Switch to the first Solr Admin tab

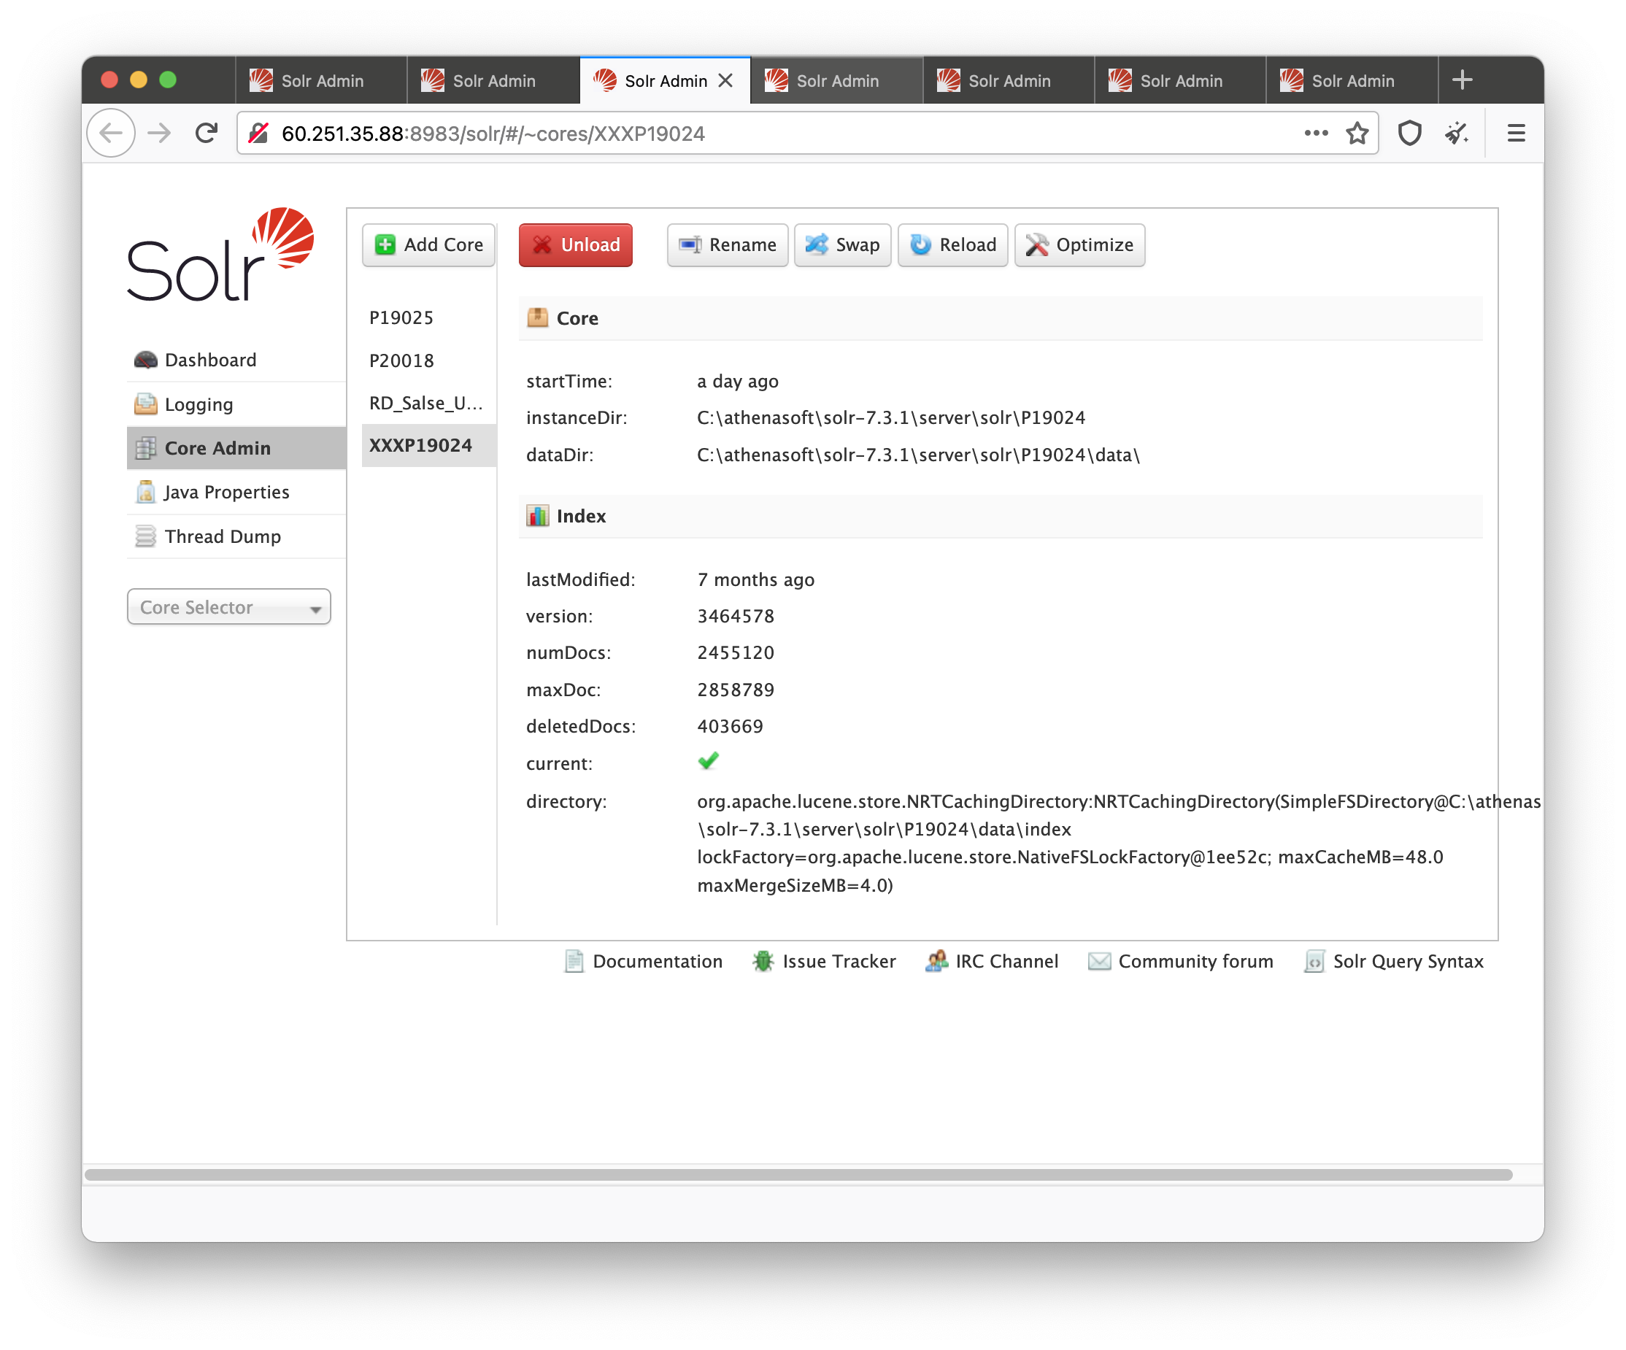click(x=320, y=80)
